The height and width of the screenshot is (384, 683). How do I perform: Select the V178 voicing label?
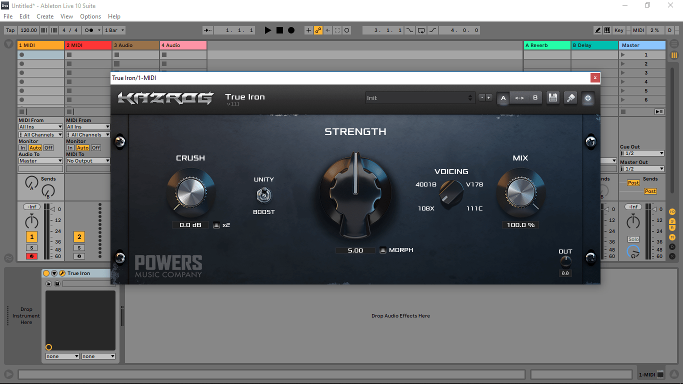474,184
